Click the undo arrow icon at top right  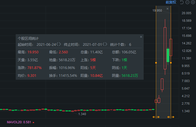[182, 2]
